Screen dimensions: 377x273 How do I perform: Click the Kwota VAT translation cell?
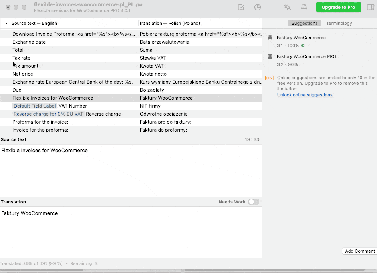[151, 66]
